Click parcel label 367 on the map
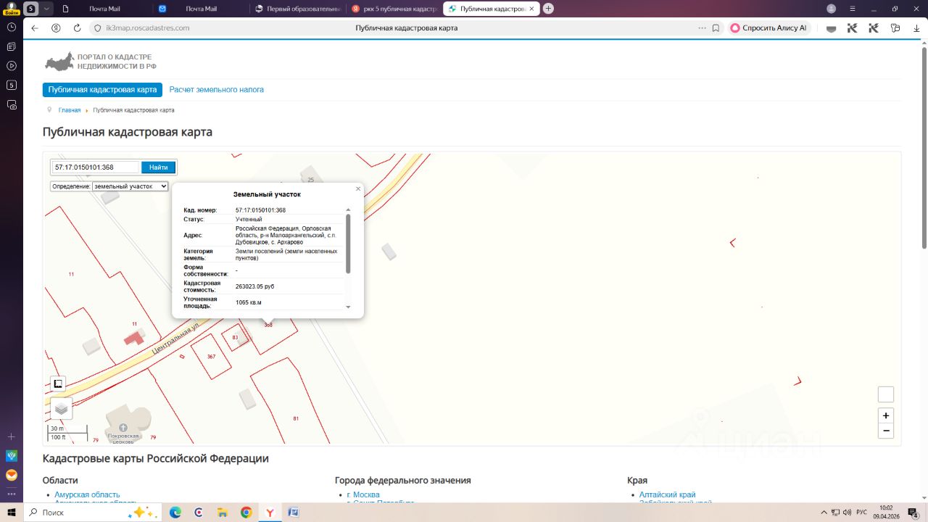 tap(211, 357)
